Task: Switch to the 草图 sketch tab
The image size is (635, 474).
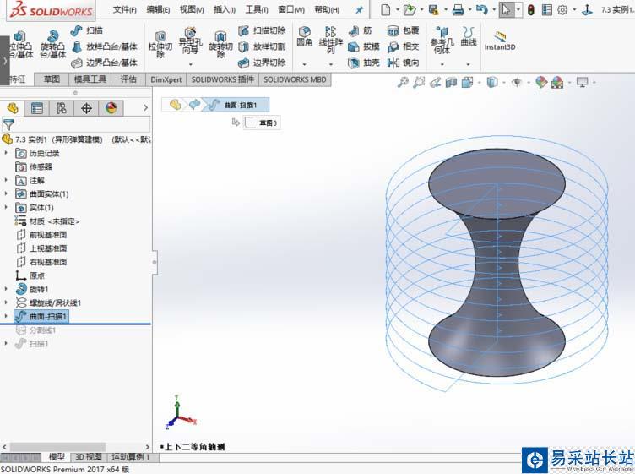Action: click(x=52, y=79)
